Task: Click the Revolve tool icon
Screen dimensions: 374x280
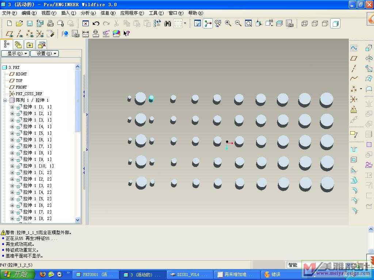Action: point(369,58)
